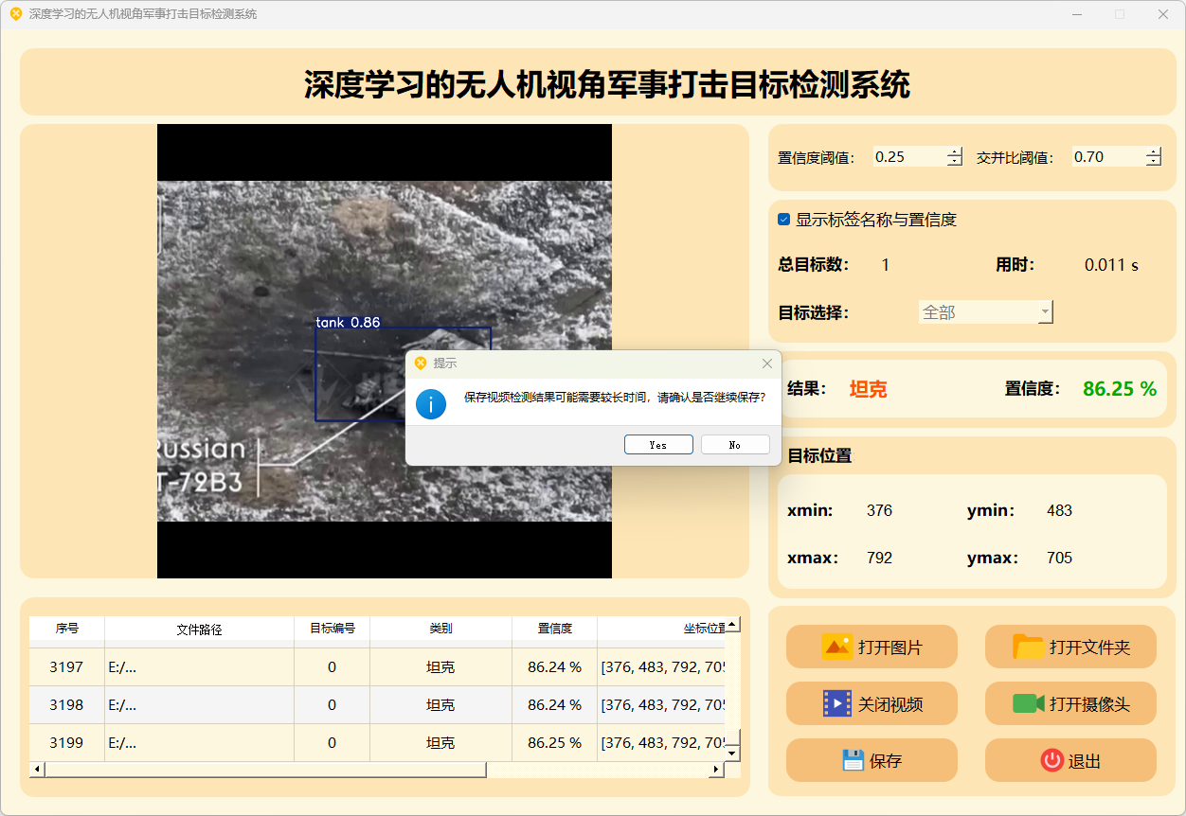Click the table's vertical scroll down arrow

[x=731, y=753]
